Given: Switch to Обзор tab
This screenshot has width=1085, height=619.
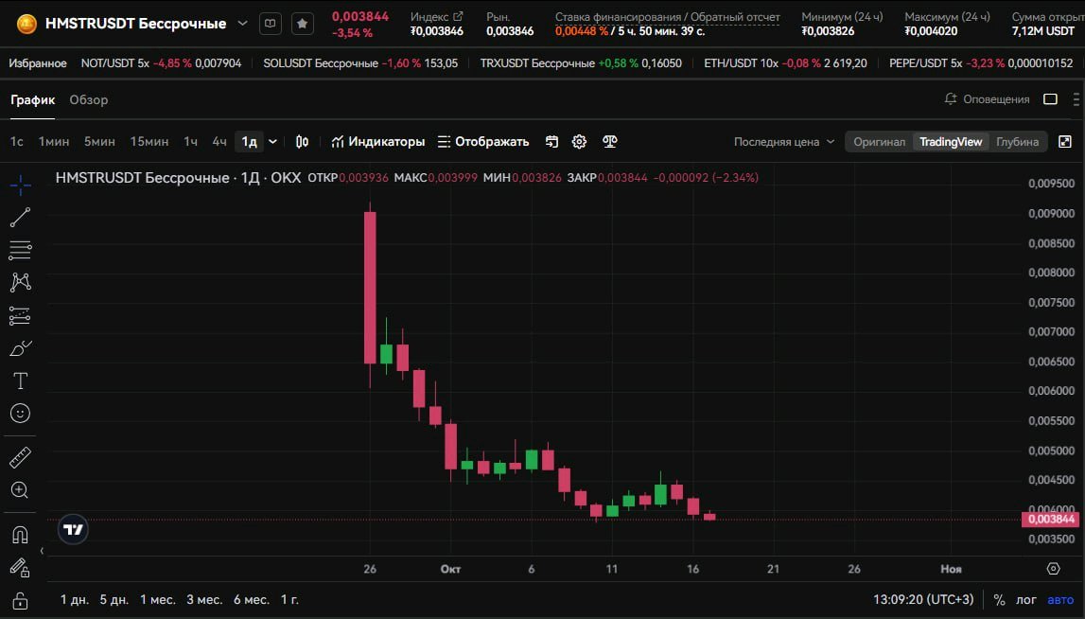Looking at the screenshot, I should point(89,99).
